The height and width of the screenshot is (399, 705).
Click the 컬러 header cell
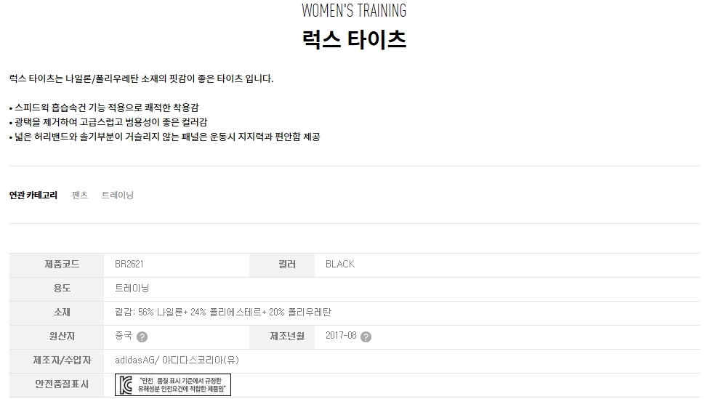[282, 265]
